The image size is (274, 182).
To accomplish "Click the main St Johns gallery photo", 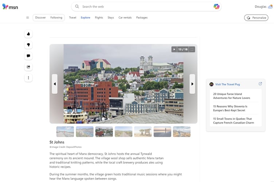I will pyautogui.click(x=124, y=84).
